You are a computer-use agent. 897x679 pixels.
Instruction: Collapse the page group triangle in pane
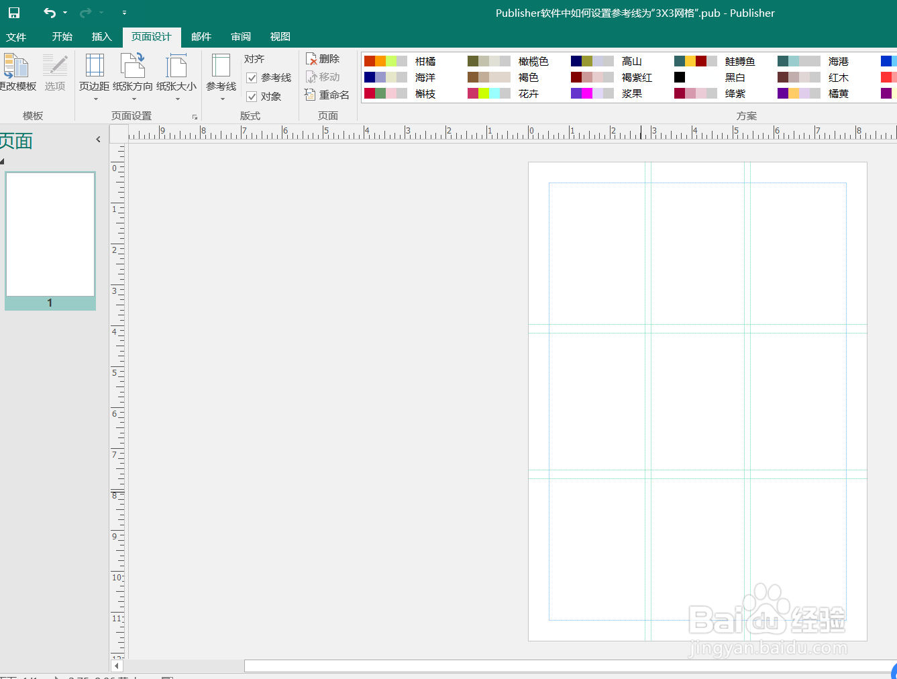(2, 162)
